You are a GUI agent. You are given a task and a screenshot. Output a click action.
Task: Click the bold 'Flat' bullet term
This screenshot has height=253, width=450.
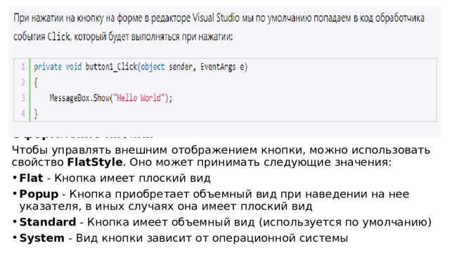click(x=31, y=178)
